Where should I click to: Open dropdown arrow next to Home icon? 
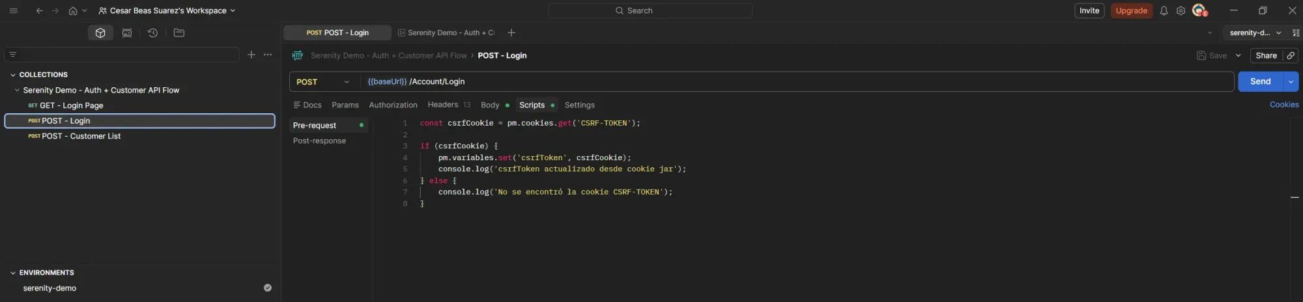(x=85, y=10)
